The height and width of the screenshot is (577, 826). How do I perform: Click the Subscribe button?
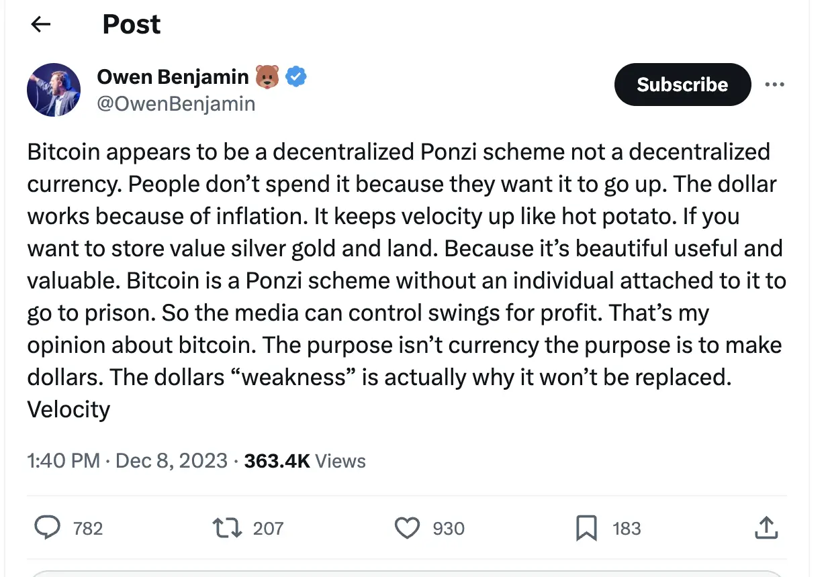682,85
